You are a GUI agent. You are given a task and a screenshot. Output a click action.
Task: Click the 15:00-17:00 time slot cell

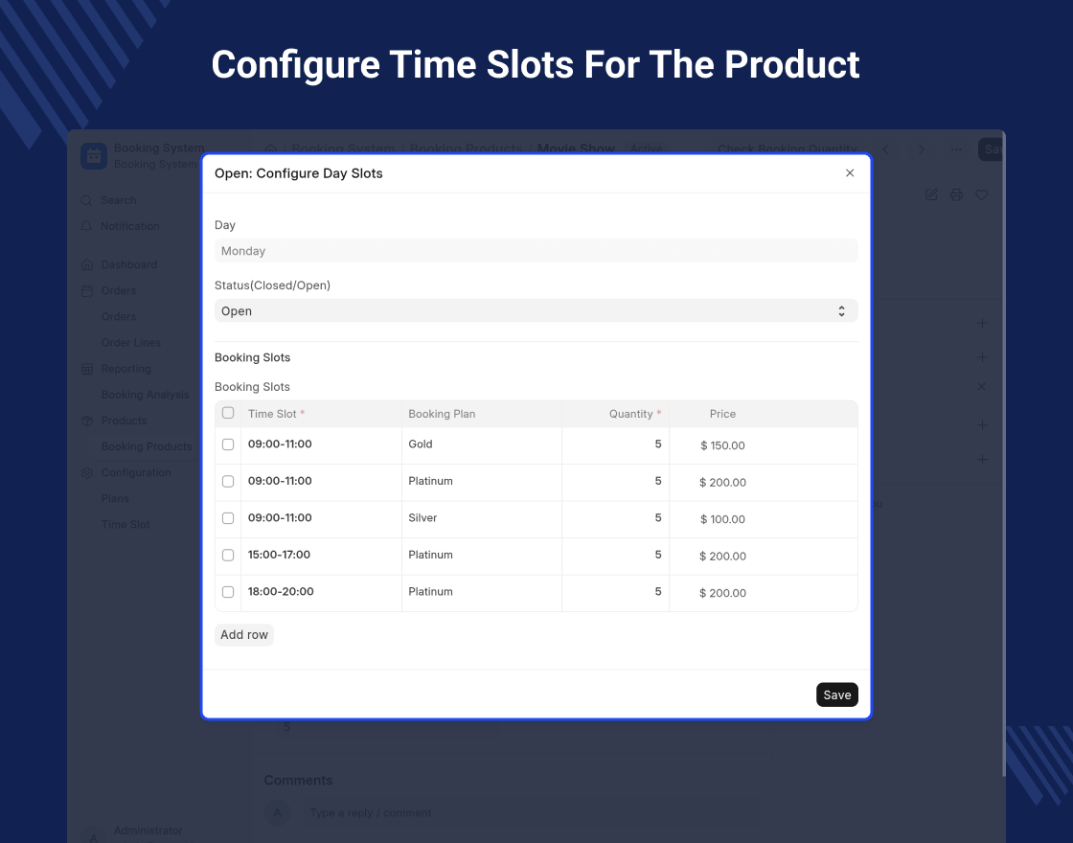pos(321,556)
